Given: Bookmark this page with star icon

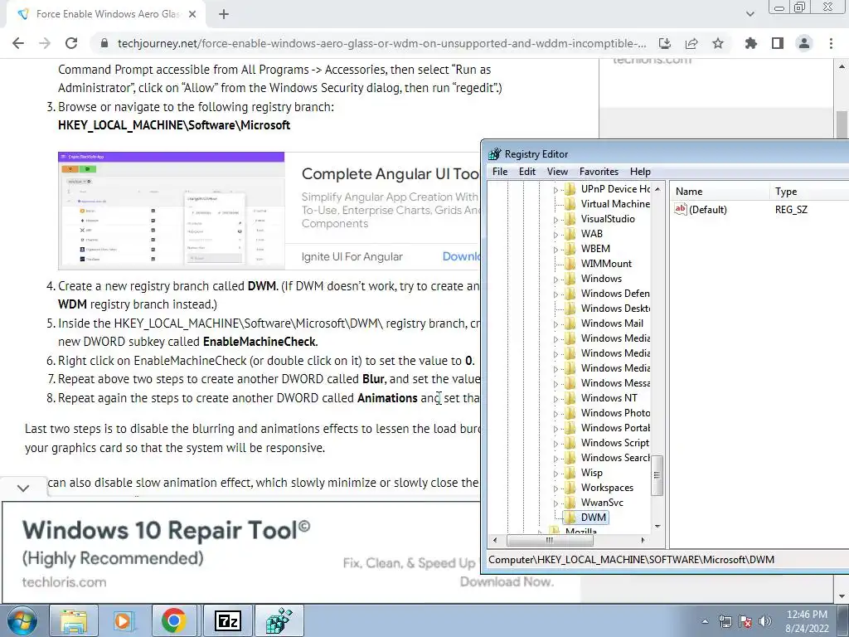Looking at the screenshot, I should coord(718,43).
